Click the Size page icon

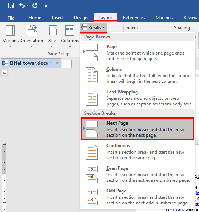tap(52, 30)
